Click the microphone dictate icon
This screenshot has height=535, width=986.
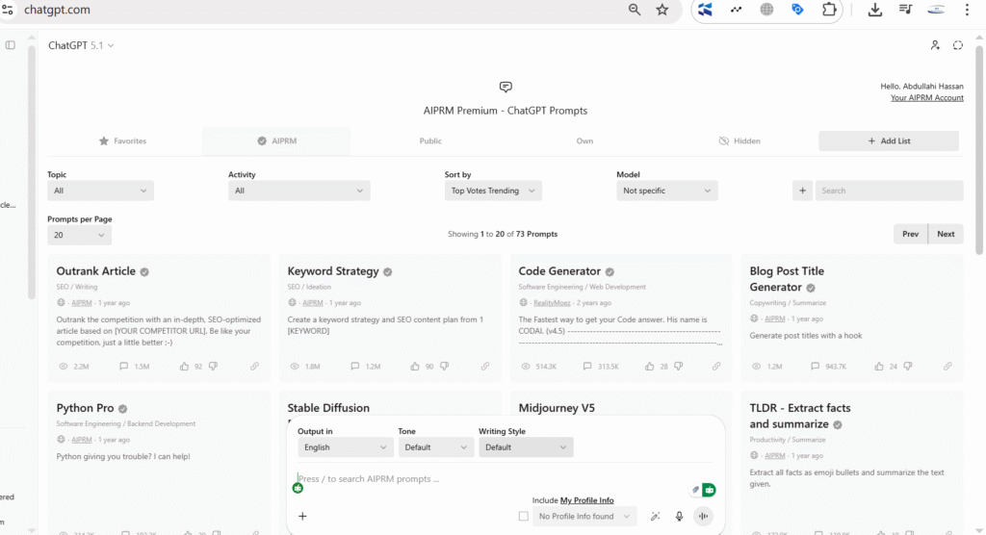click(679, 516)
